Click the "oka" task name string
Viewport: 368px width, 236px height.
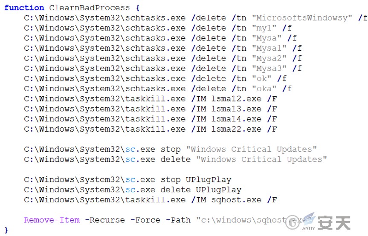point(264,88)
